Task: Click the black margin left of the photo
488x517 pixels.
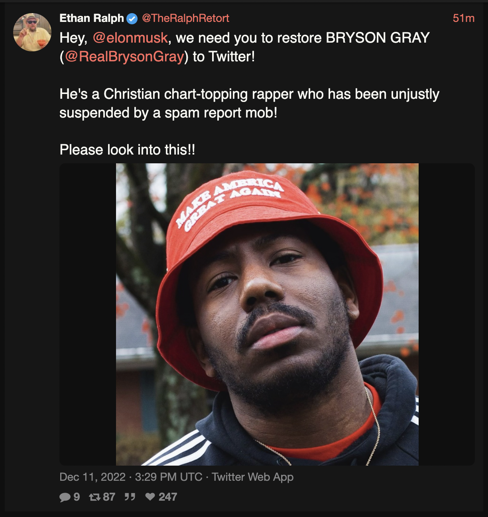Action: pos(88,314)
